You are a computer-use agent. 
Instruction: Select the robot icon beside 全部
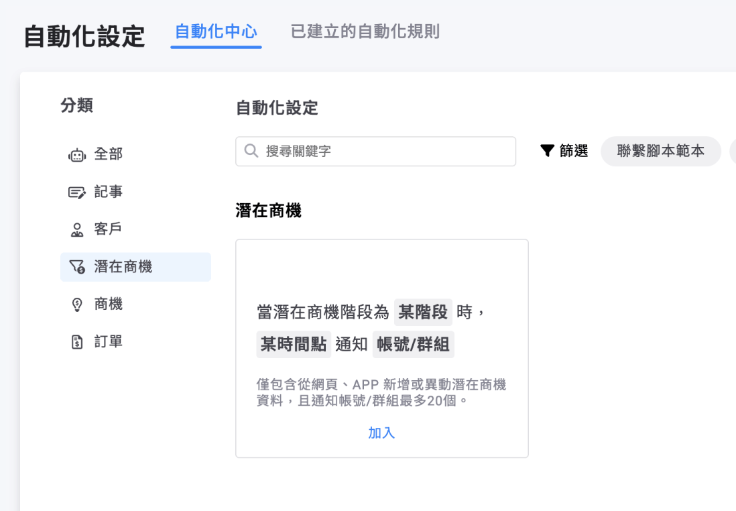coord(78,154)
